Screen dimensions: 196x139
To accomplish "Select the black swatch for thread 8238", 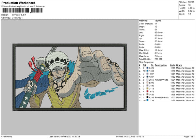I will [x=148, y=97].
